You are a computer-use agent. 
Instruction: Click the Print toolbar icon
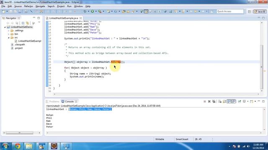pos(26,11)
